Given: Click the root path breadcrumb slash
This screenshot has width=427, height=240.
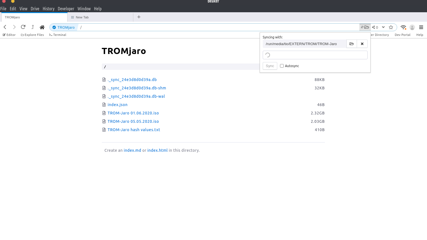Looking at the screenshot, I should click(105, 67).
